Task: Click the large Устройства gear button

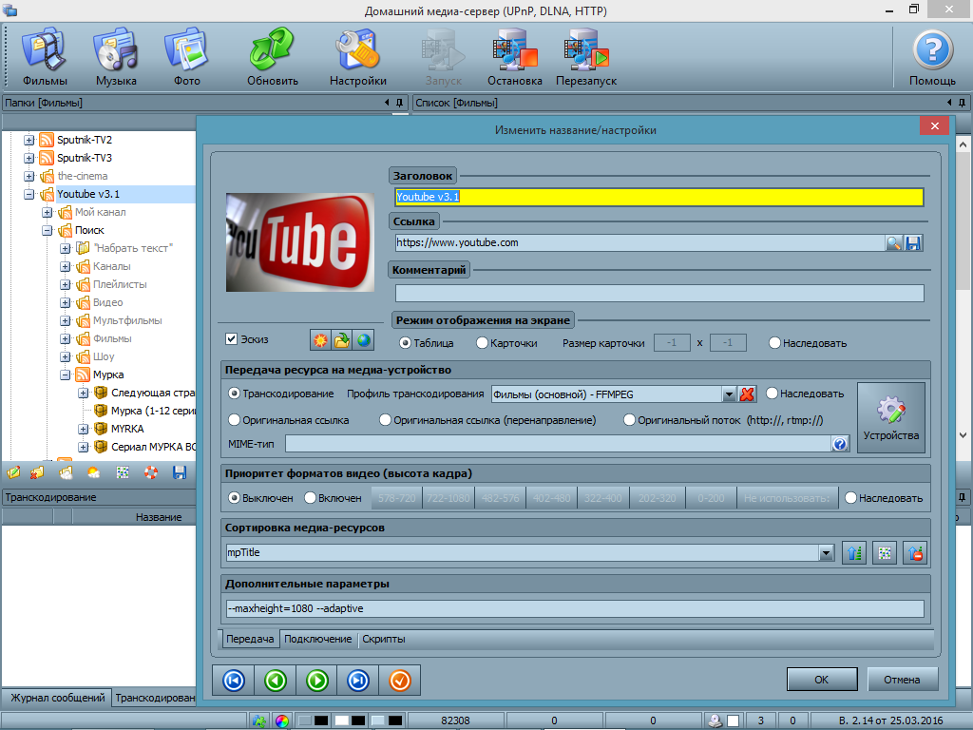Action: 890,417
